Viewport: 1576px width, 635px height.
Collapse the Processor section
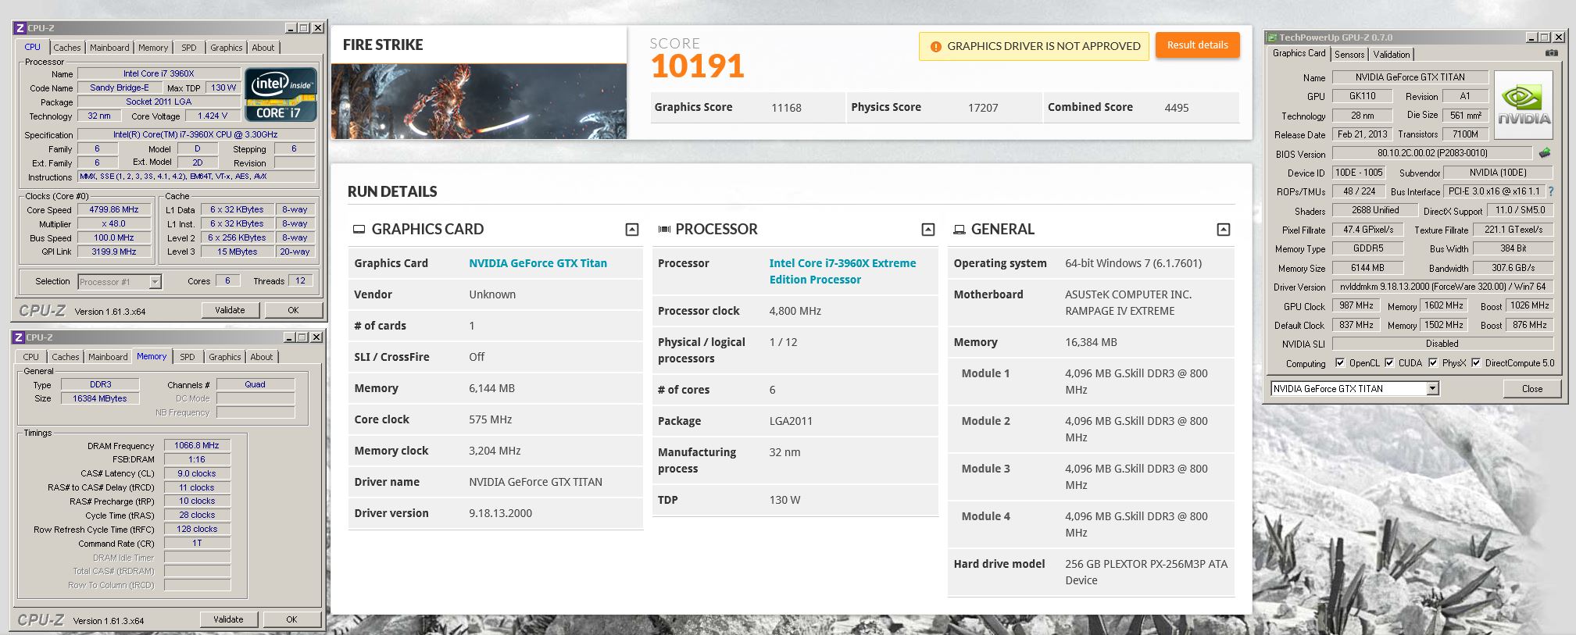coord(928,230)
